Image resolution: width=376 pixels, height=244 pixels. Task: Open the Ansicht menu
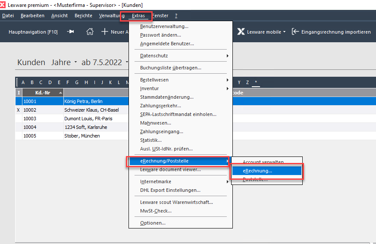[x=60, y=16]
